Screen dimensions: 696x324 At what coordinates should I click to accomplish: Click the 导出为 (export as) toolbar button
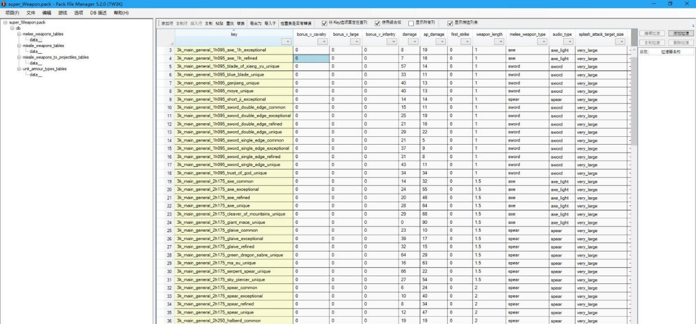tap(256, 23)
